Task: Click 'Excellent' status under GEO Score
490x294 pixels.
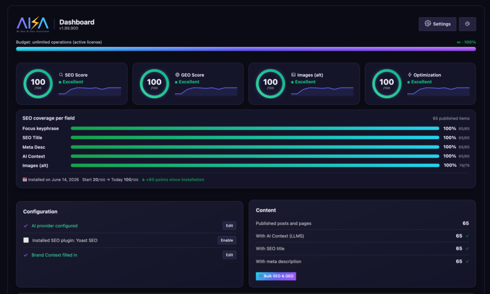Action: [189, 81]
